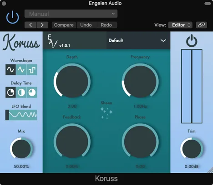Select the triangle waveshape icon

[21, 70]
